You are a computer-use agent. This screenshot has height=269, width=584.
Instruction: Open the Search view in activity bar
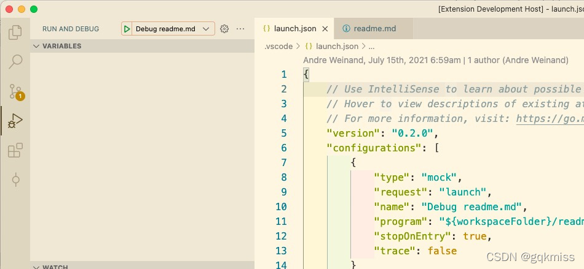coord(15,62)
